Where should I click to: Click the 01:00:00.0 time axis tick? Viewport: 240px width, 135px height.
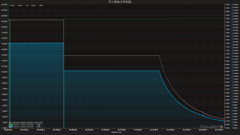106,130
